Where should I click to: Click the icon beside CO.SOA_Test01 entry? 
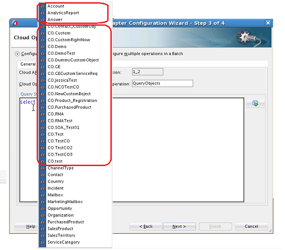click(43, 128)
